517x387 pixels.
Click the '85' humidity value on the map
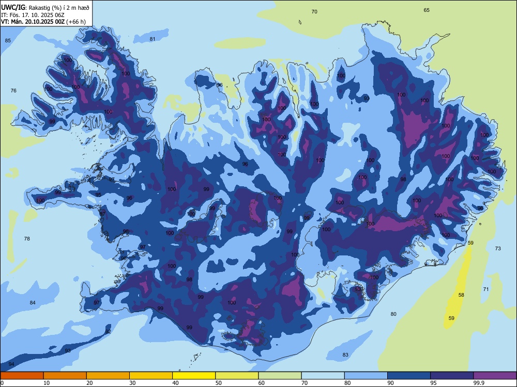(8, 40)
